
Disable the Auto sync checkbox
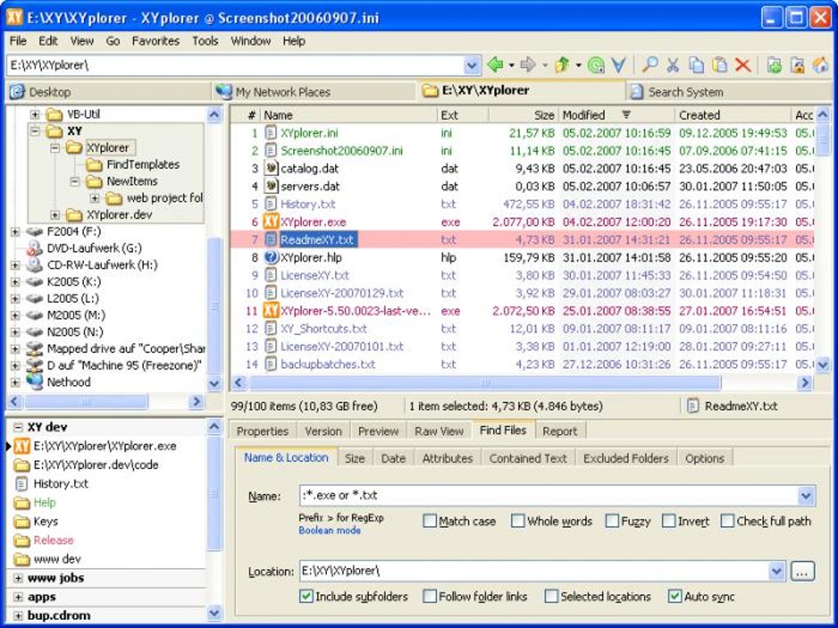675,596
